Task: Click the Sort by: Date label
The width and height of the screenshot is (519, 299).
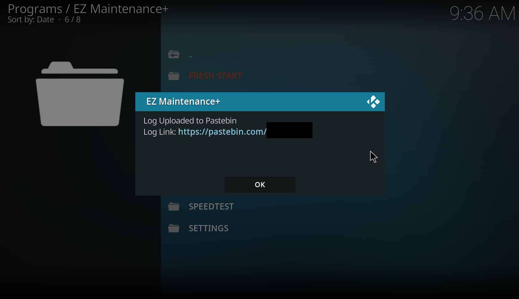Action: (31, 20)
